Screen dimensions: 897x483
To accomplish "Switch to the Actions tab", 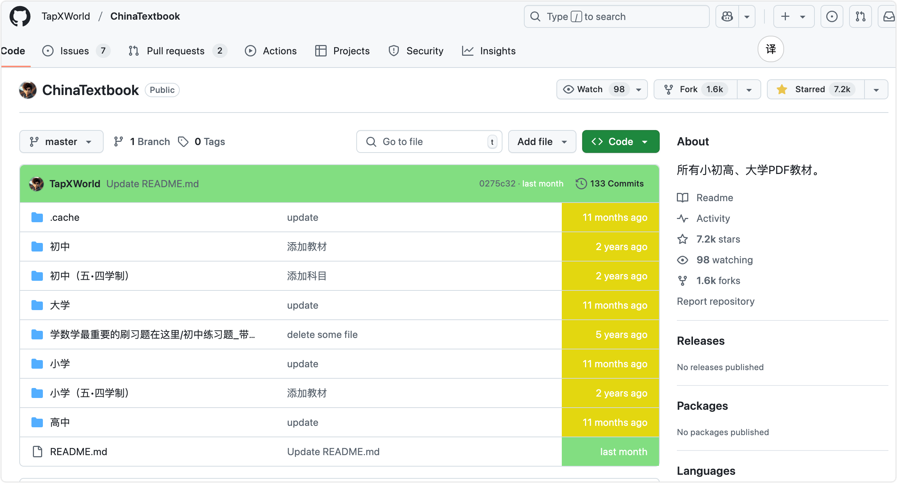I will 271,51.
